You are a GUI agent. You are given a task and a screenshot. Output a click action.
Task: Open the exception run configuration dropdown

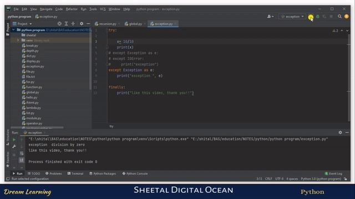(292, 17)
